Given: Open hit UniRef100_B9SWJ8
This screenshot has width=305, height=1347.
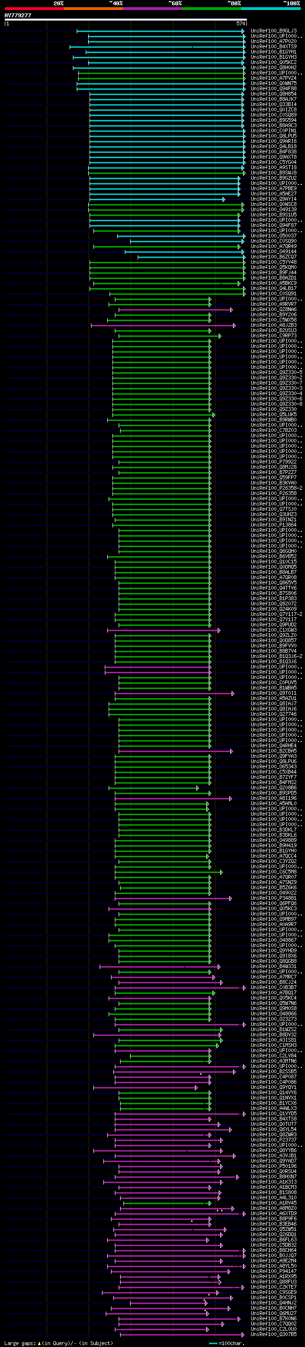Looking at the screenshot, I should click(274, 172).
